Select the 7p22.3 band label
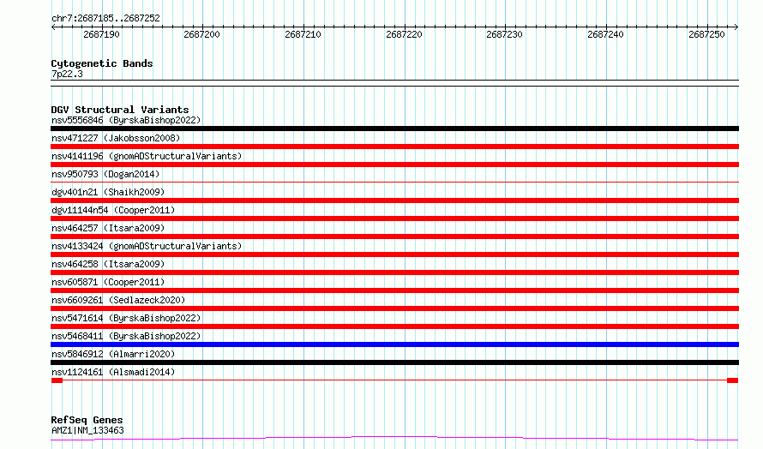 pos(67,74)
